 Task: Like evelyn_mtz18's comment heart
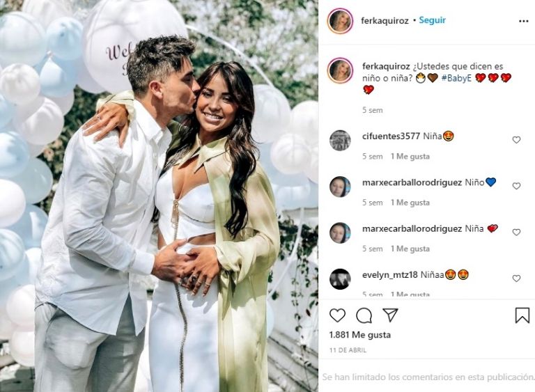coord(516,279)
